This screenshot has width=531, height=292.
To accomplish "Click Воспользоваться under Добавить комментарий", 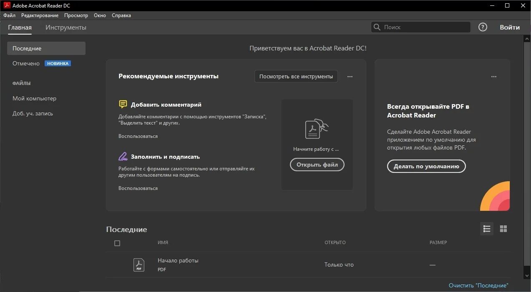I will point(138,136).
